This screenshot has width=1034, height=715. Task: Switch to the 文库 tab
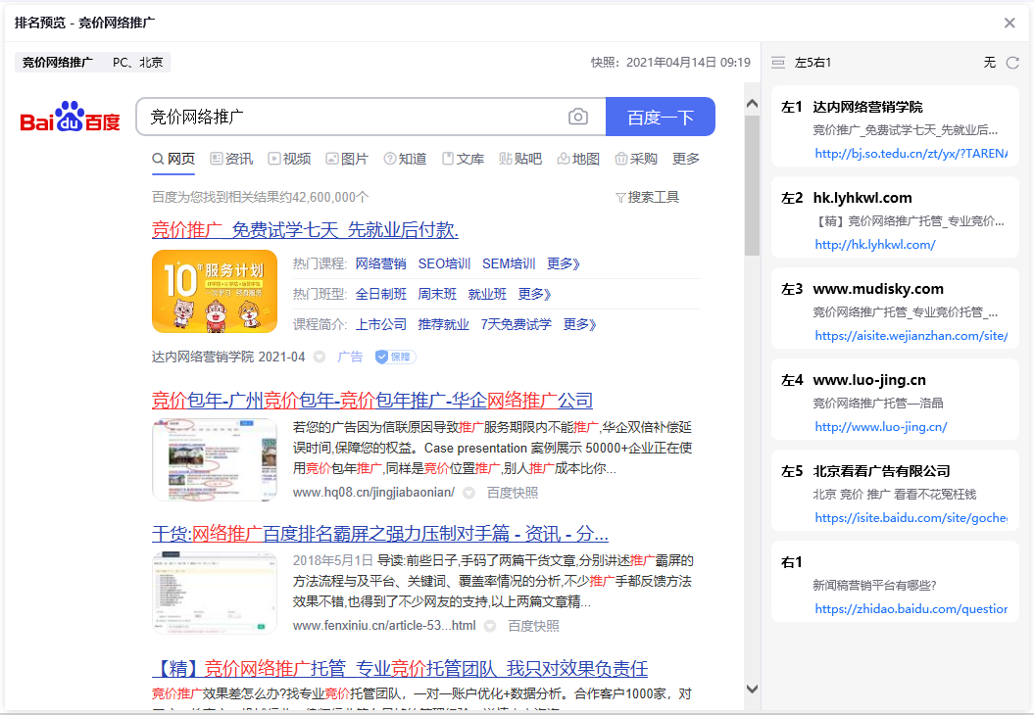[463, 159]
